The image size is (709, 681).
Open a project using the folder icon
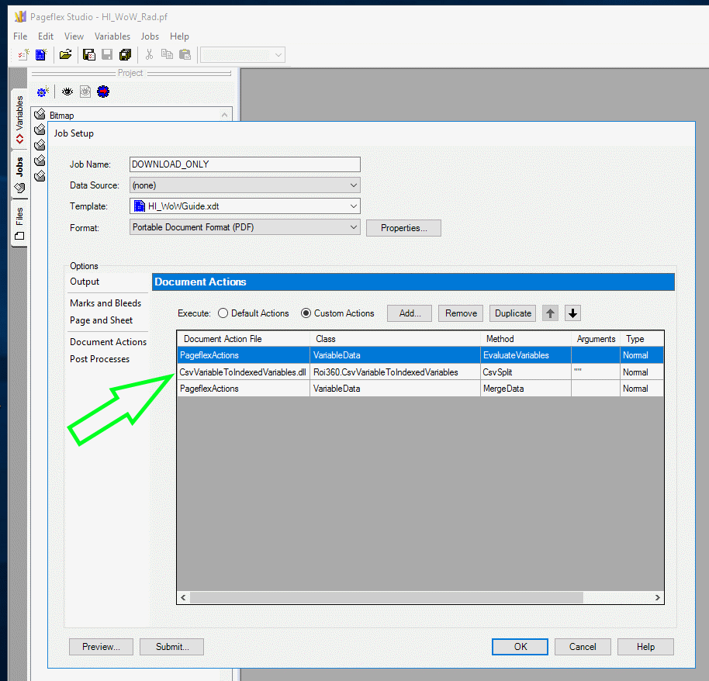(66, 55)
